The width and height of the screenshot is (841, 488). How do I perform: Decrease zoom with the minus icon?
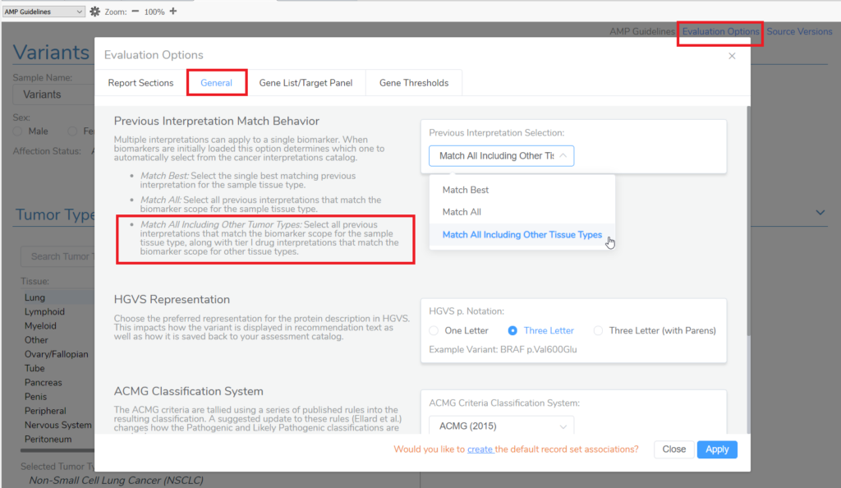tap(136, 12)
